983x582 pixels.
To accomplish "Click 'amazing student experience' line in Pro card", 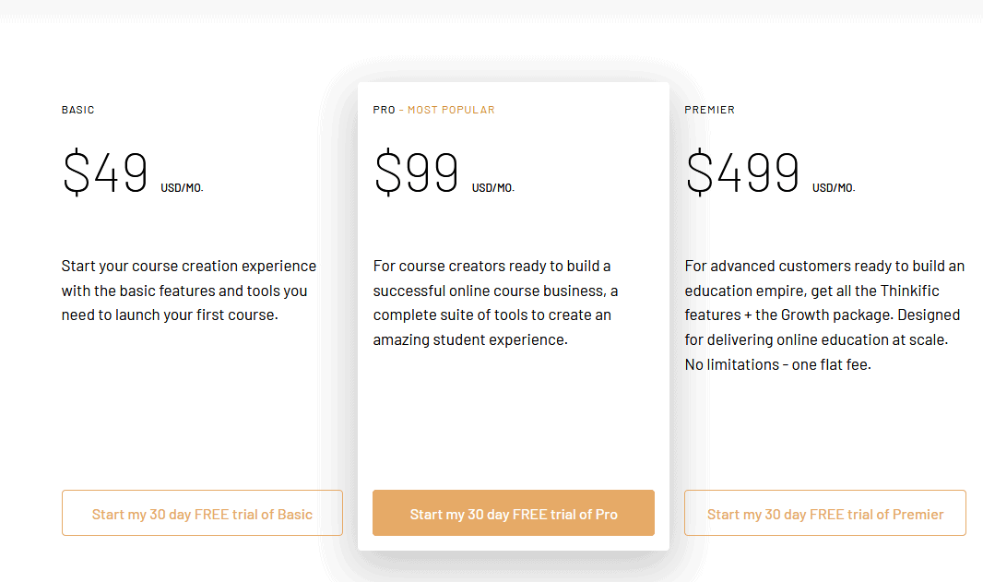I will point(470,340).
